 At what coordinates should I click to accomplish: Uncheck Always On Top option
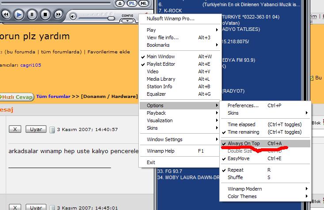point(266,143)
